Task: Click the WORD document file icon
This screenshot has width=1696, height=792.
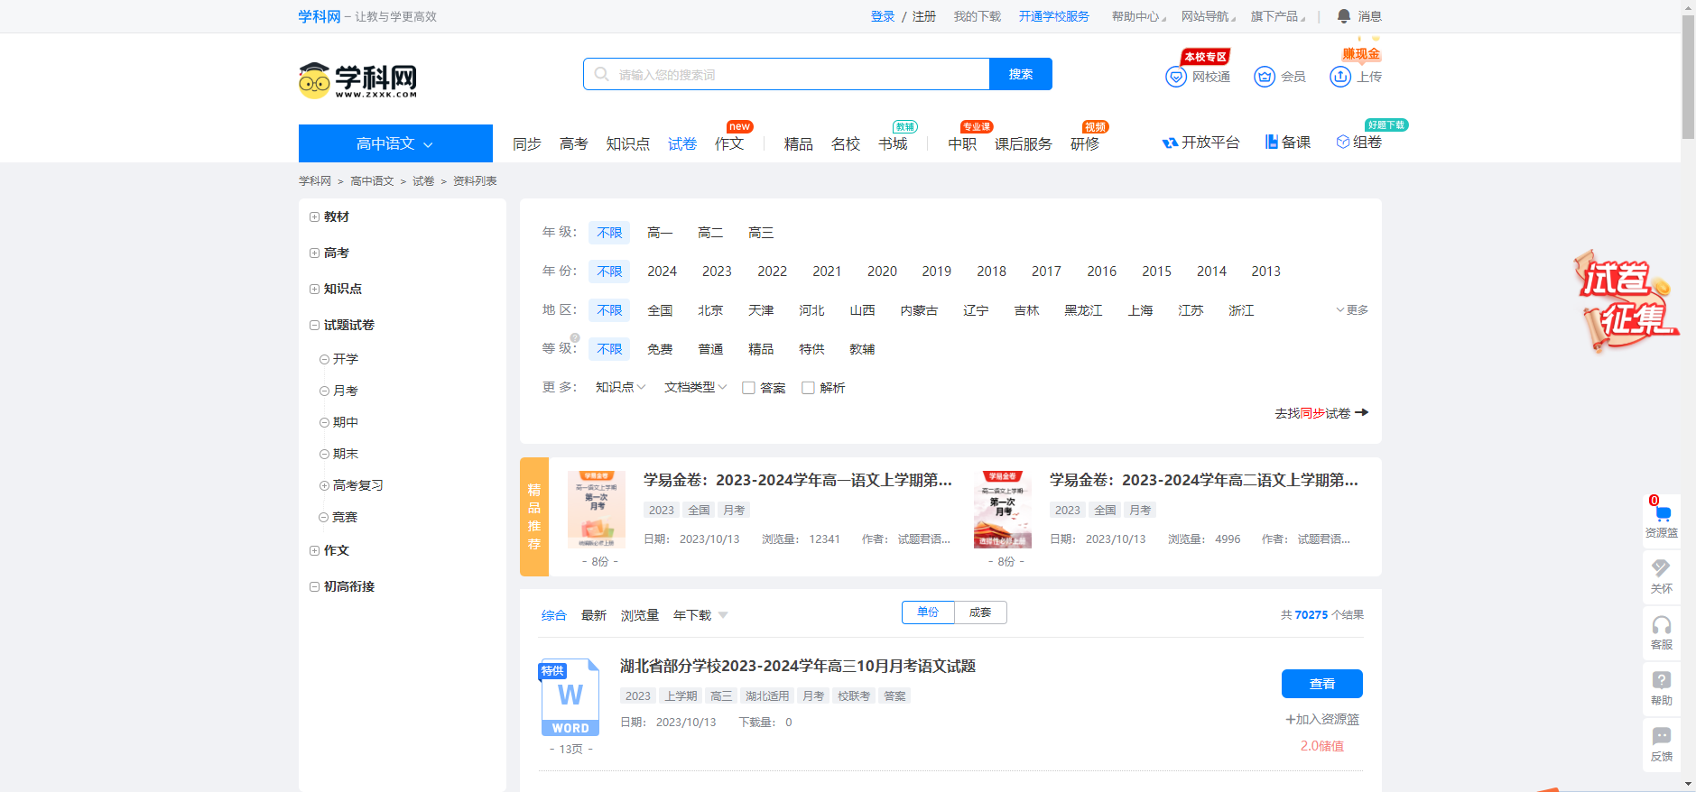Action: pyautogui.click(x=570, y=697)
